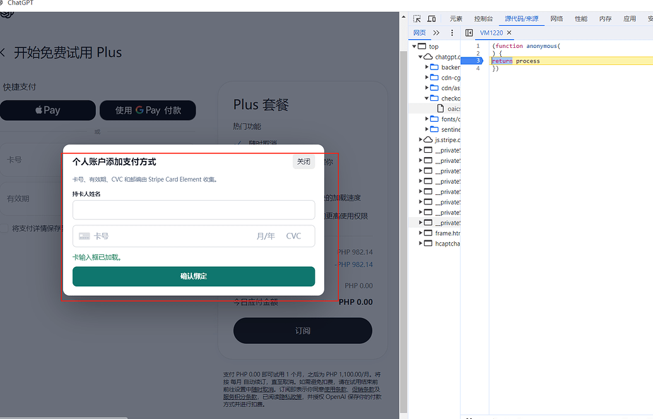Click the dark 订阅 button
Viewport: 653px width, 419px height.
tap(303, 331)
